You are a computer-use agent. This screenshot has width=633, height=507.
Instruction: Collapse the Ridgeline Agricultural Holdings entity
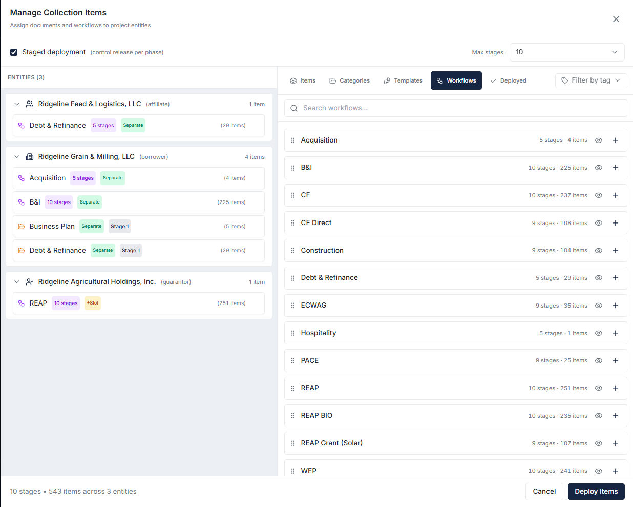point(16,281)
